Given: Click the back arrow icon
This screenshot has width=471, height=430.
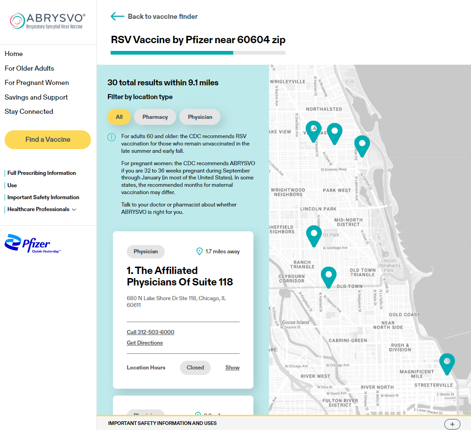Looking at the screenshot, I should coord(117,16).
